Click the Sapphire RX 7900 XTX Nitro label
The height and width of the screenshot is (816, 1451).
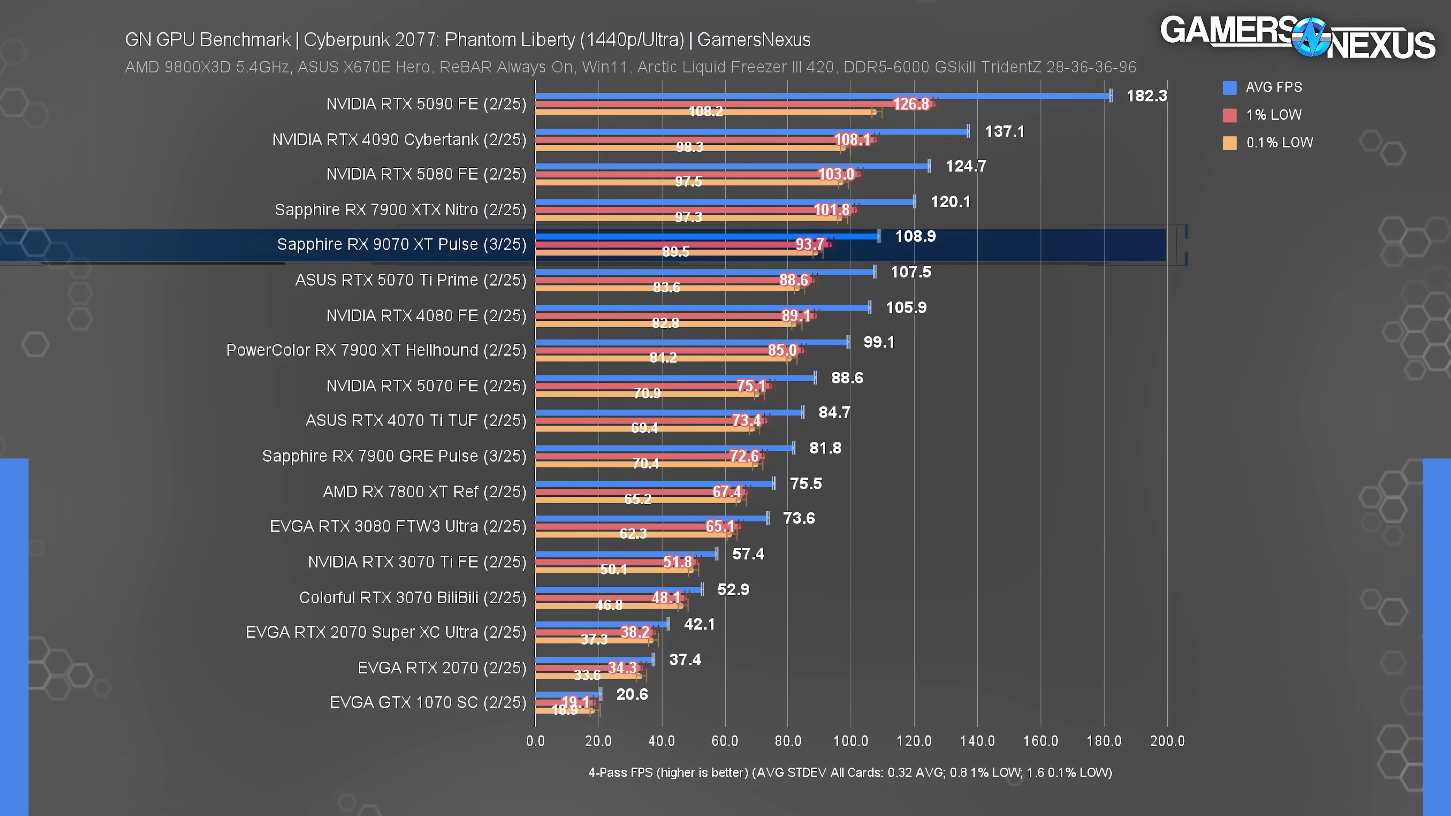point(401,210)
